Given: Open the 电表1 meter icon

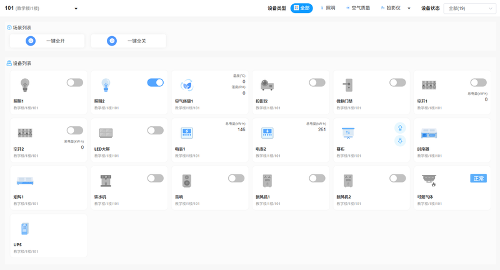Looking at the screenshot, I should (x=186, y=132).
